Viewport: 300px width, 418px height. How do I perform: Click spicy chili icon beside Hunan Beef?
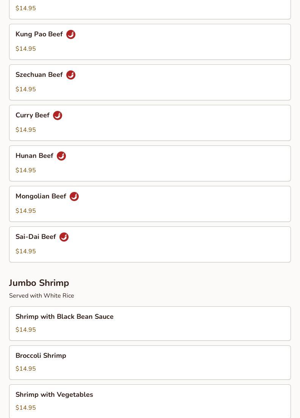[x=61, y=156]
